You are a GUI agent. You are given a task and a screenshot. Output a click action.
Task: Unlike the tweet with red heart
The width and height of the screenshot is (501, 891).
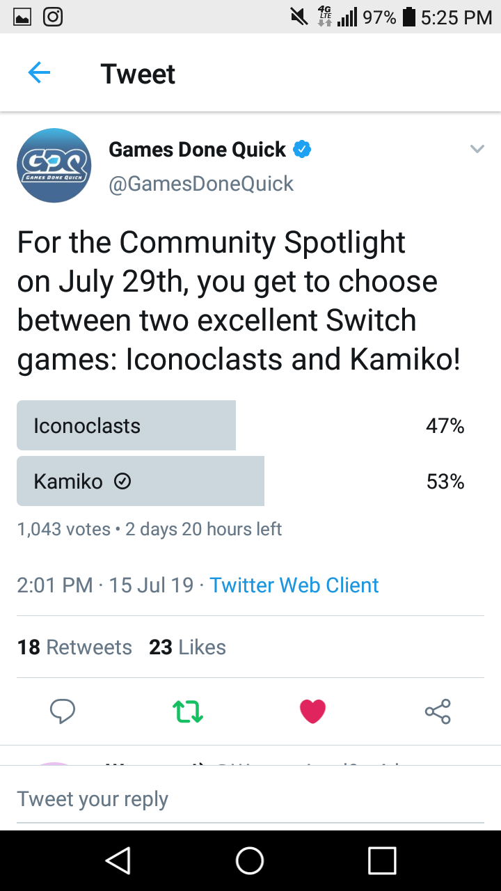[x=312, y=711]
